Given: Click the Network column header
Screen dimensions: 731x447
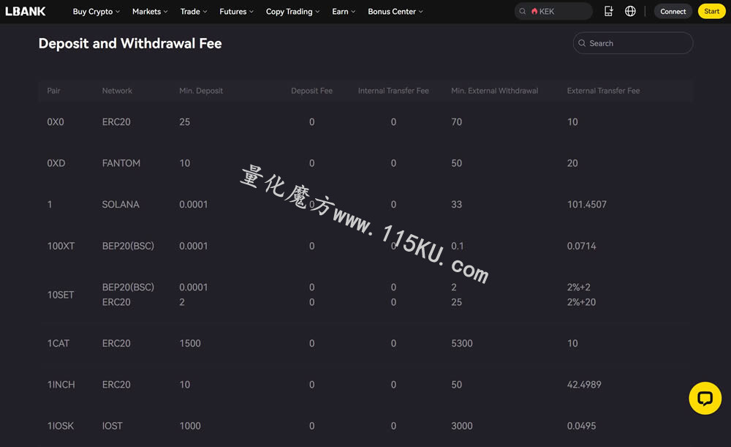Looking at the screenshot, I should 117,91.
